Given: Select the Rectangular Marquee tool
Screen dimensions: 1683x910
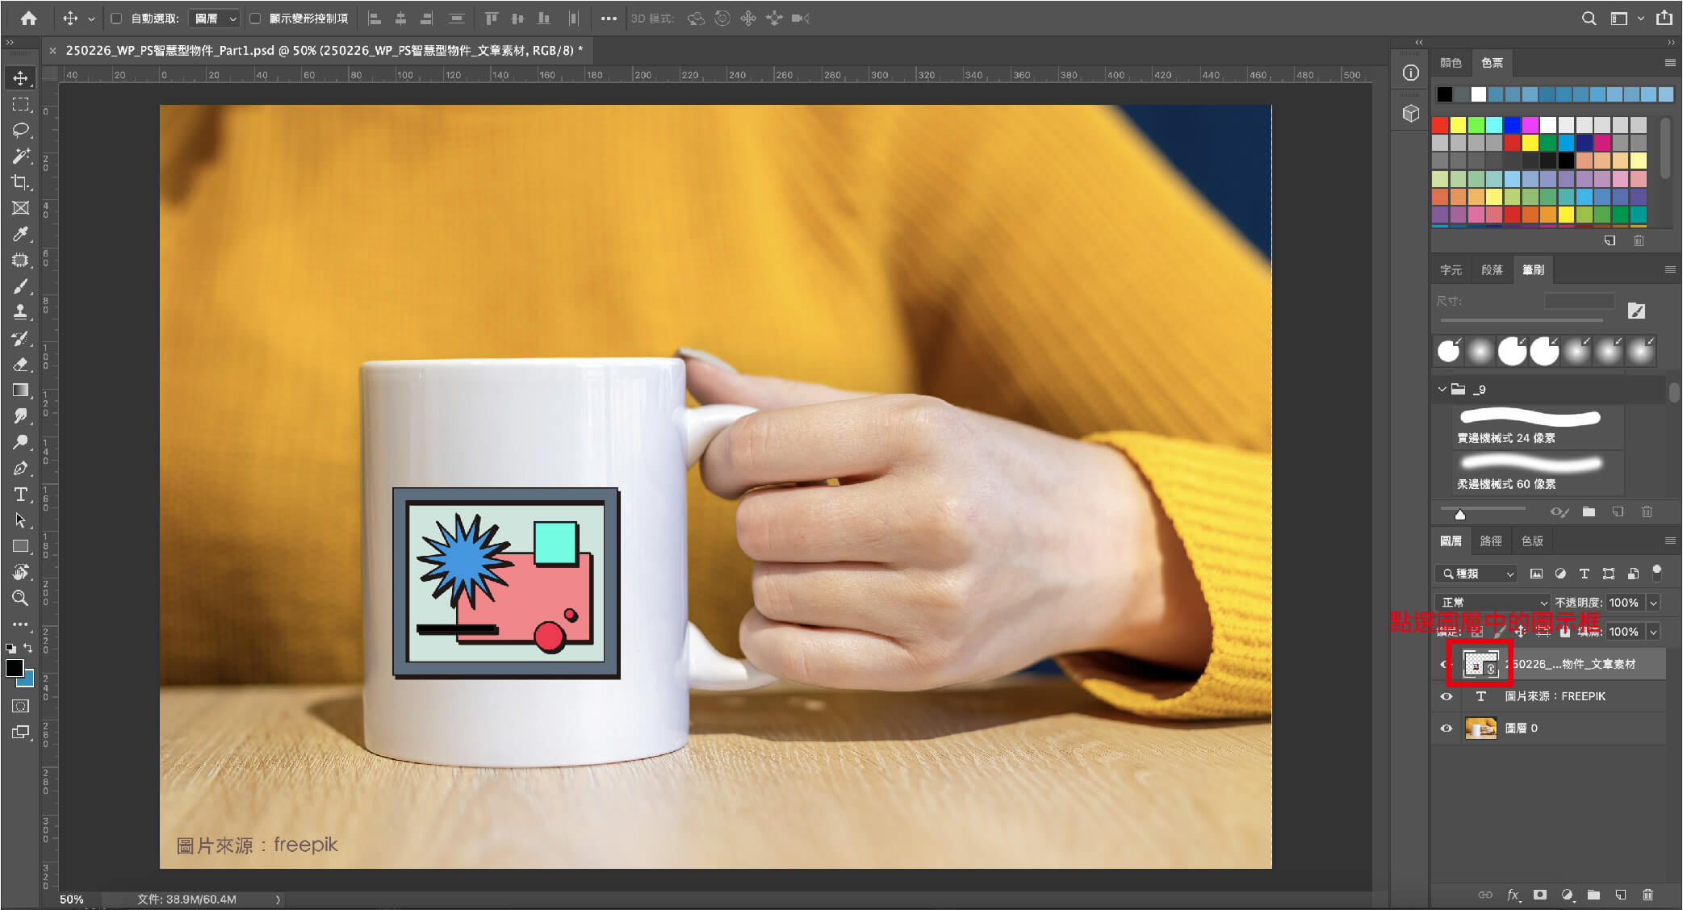Looking at the screenshot, I should (20, 104).
